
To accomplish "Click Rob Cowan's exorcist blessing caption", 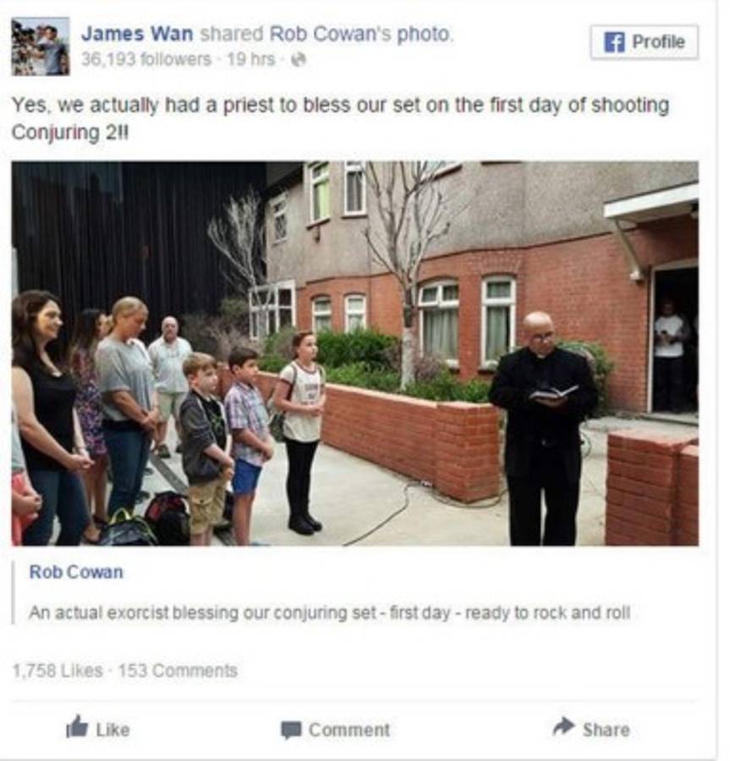I will [330, 612].
